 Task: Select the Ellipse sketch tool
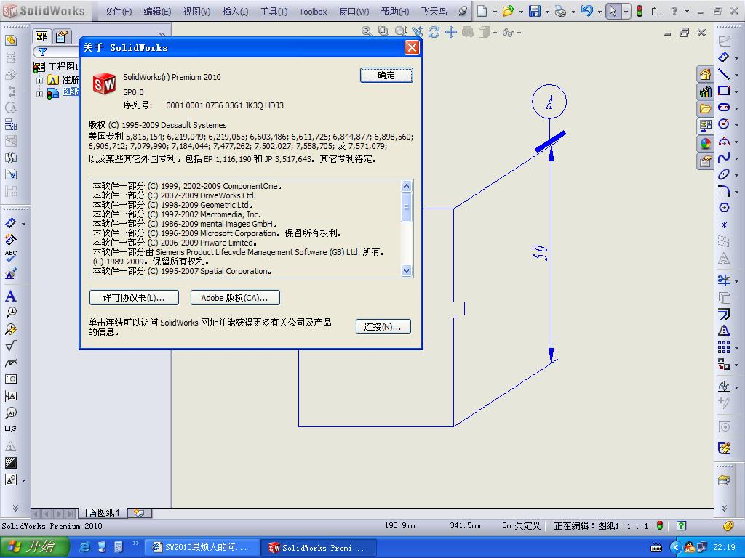(x=724, y=174)
